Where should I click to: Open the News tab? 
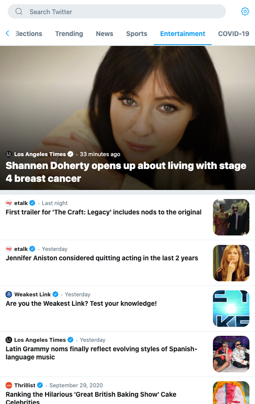[x=104, y=34]
